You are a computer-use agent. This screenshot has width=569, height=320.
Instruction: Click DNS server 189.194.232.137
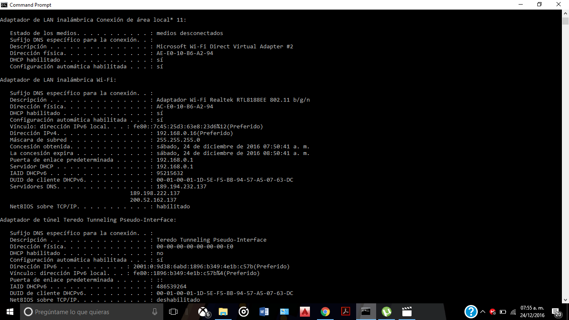[182, 187]
